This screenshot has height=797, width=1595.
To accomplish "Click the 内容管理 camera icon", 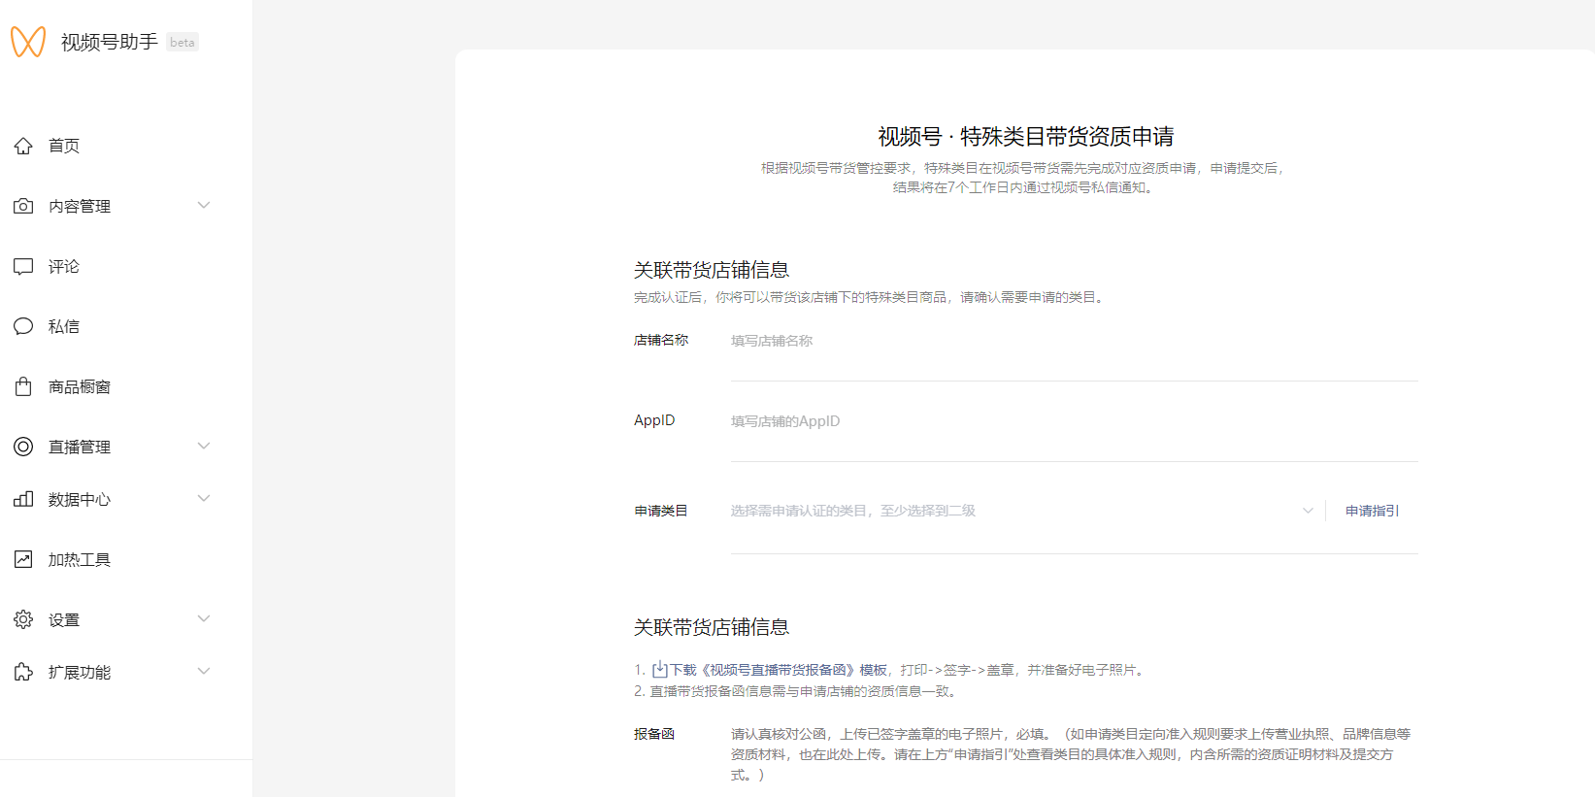I will (x=23, y=206).
